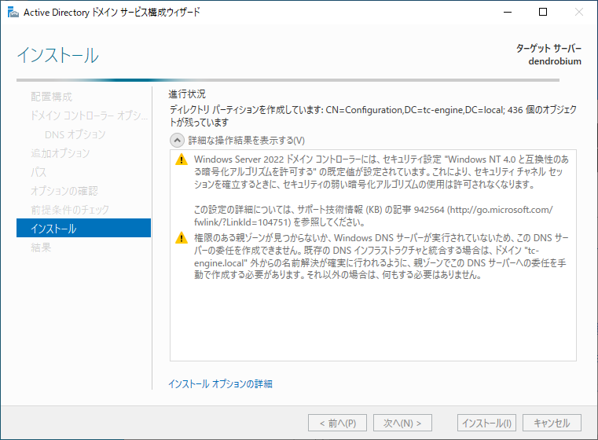Select the パス step in sidebar
The image size is (598, 440).
point(39,172)
